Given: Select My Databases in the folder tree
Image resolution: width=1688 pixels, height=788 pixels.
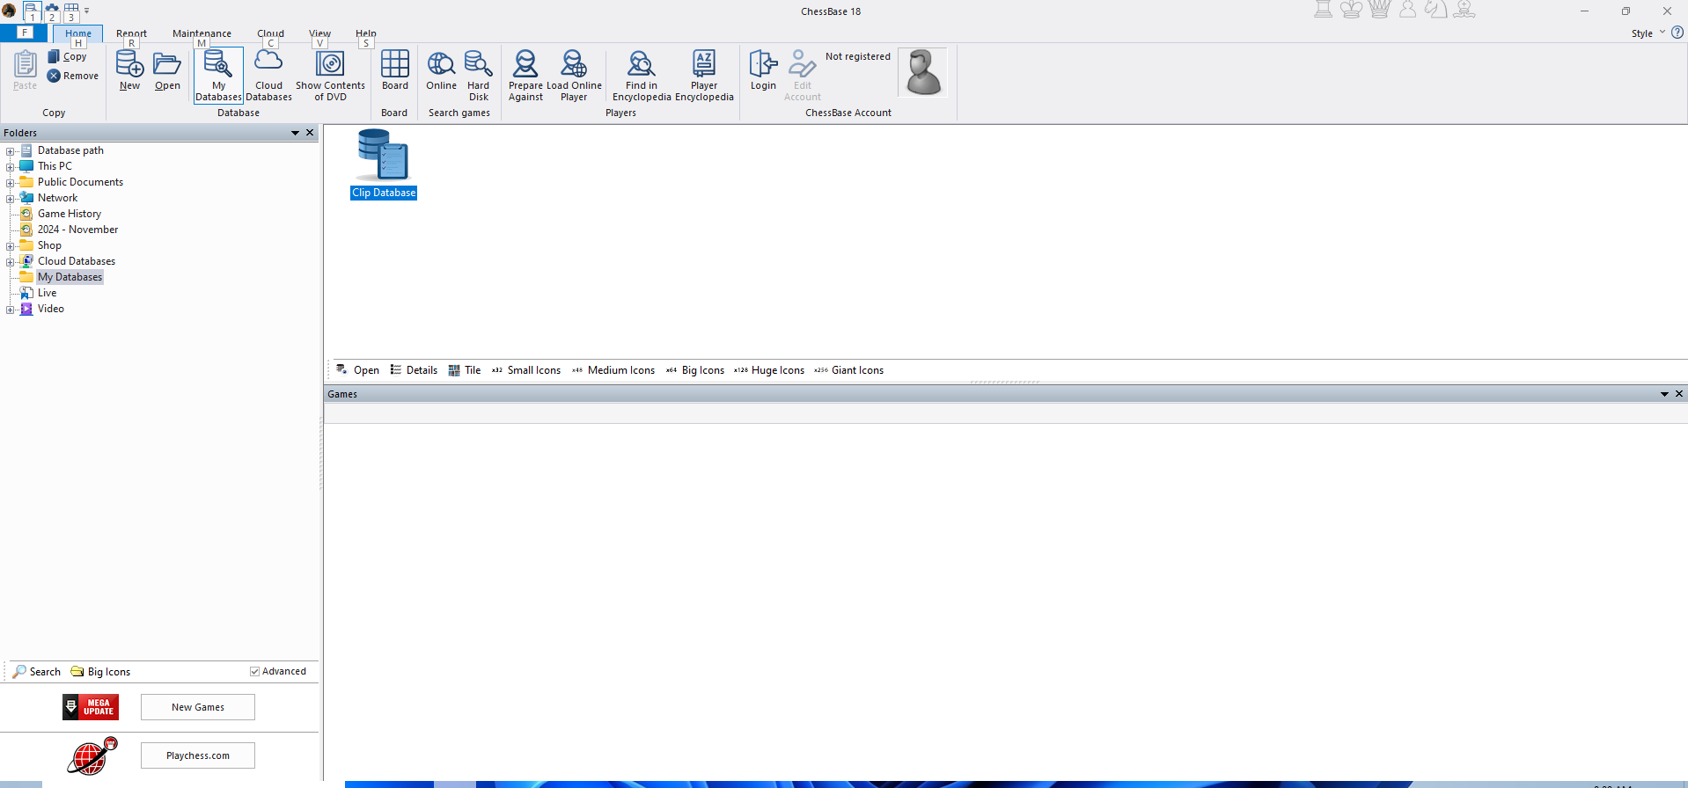Looking at the screenshot, I should point(70,277).
